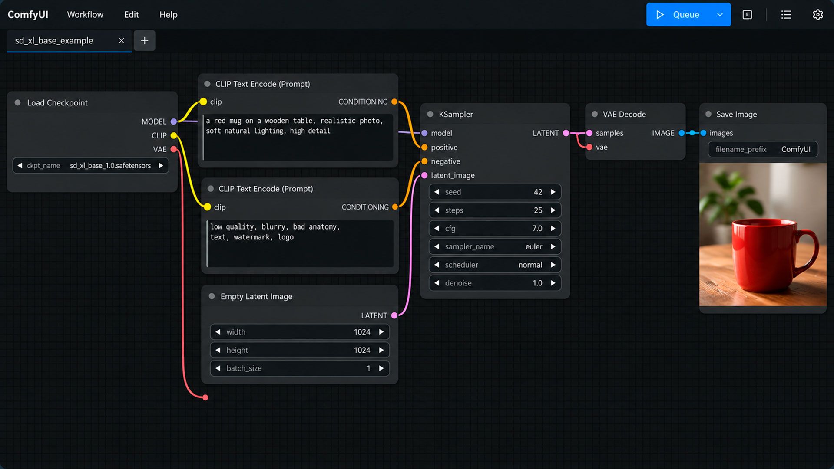834x469 pixels.
Task: Click the positive prompt text box
Action: (x=298, y=137)
